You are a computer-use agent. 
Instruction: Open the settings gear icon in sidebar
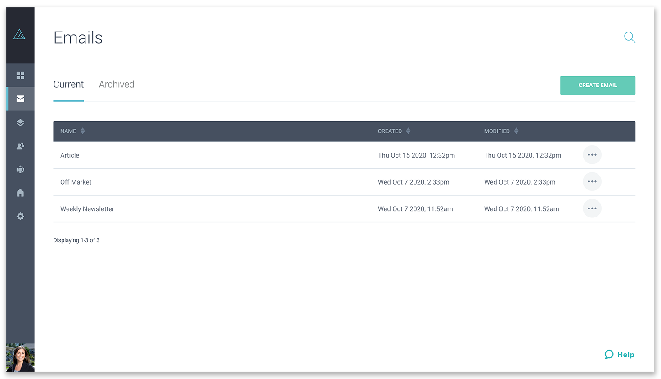(x=20, y=217)
